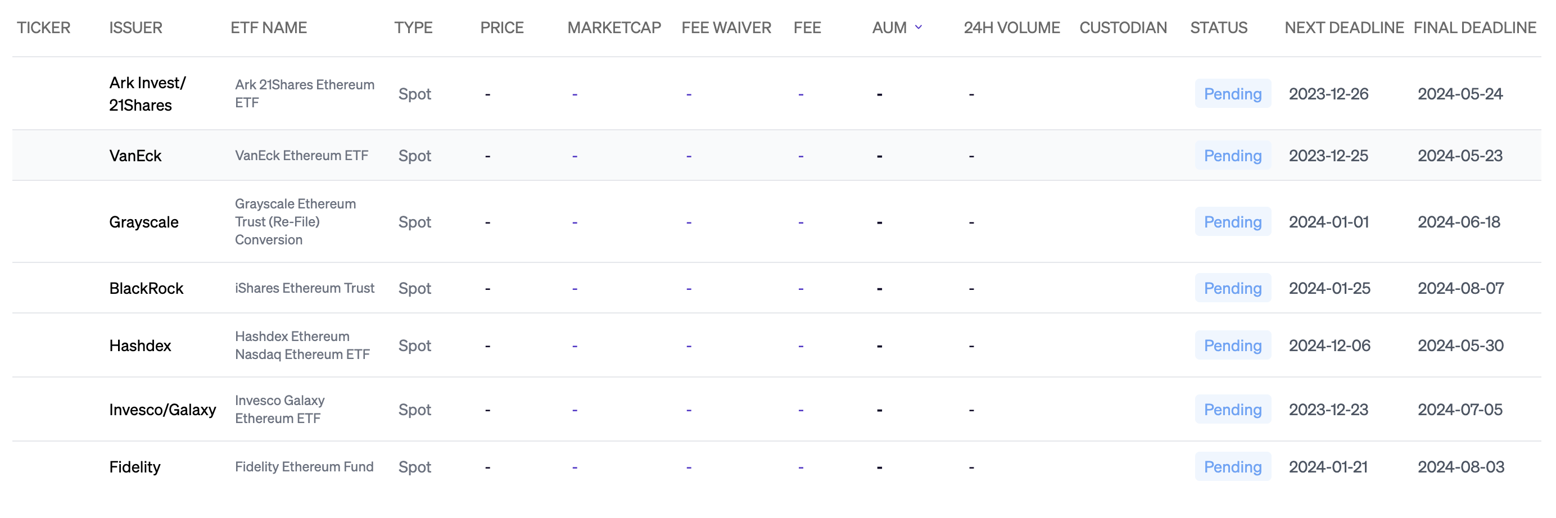The width and height of the screenshot is (1556, 518).
Task: Click the AUM column header label
Action: 889,28
